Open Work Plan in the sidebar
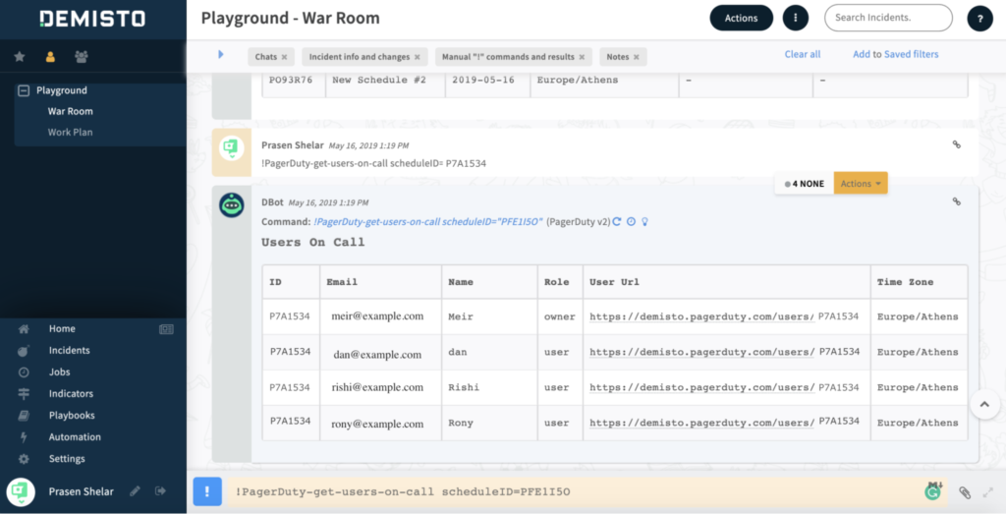The image size is (1006, 514). [x=71, y=132]
